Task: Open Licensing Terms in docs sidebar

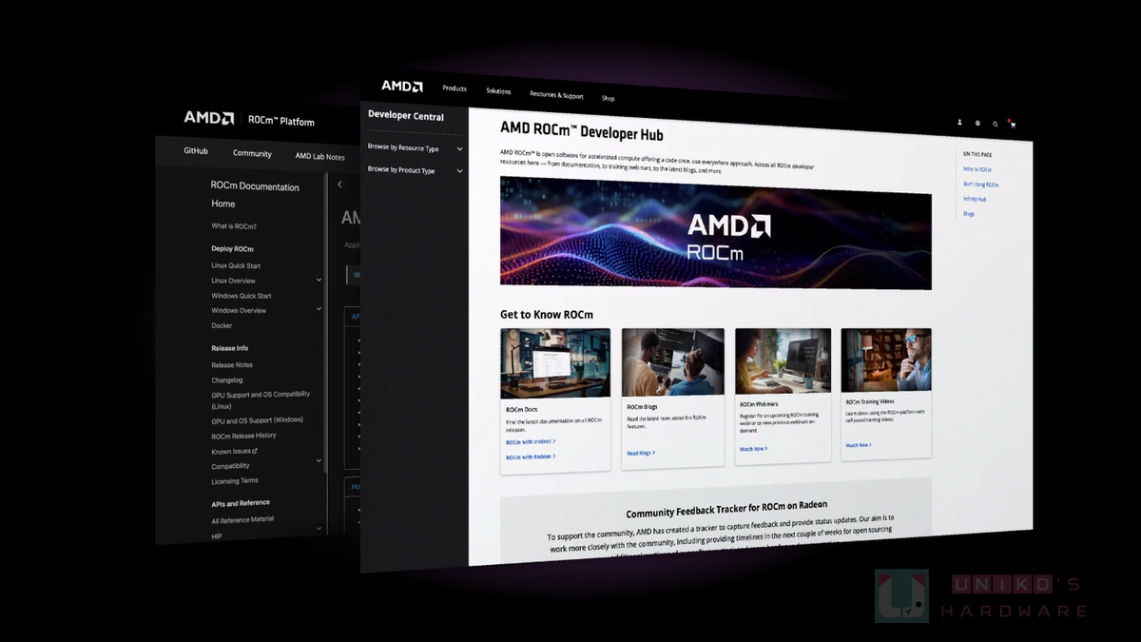Action: click(234, 480)
